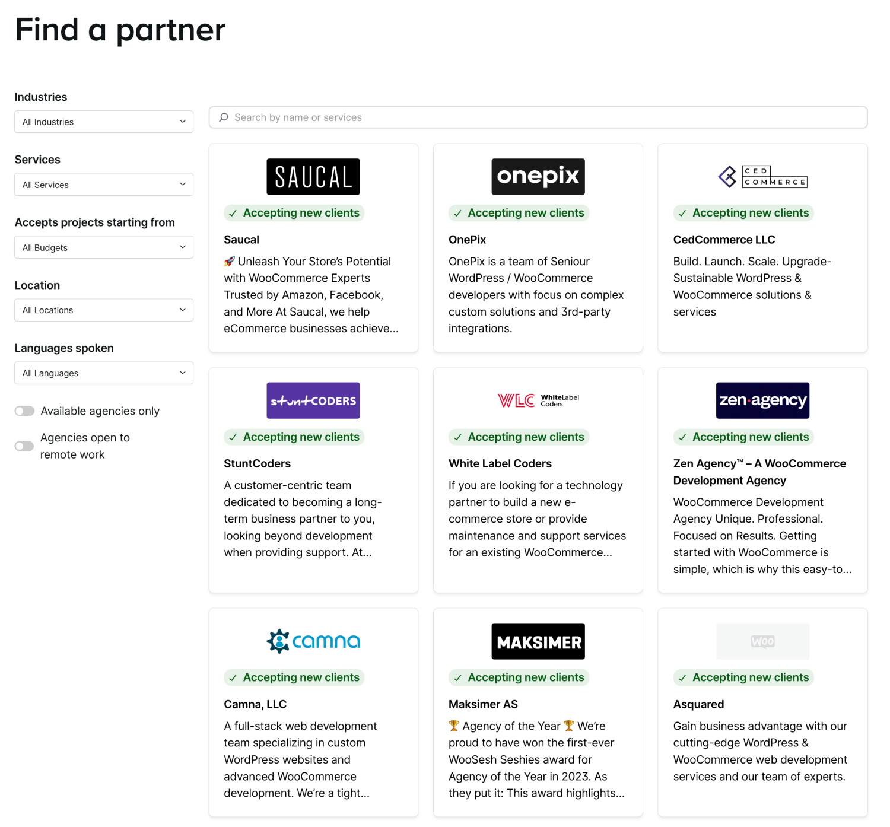Click the search by name field

coord(538,117)
